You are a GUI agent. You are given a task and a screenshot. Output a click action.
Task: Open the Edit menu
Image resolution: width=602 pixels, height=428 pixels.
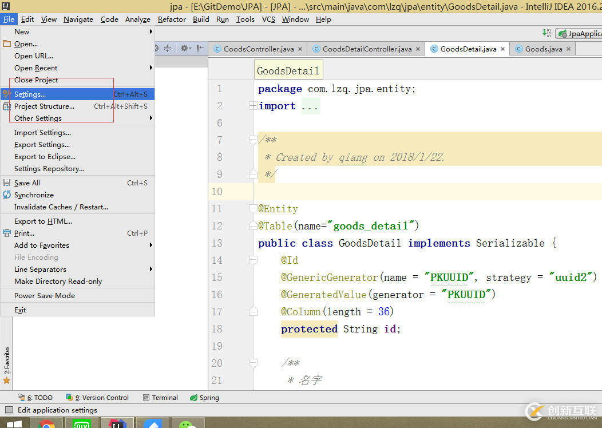[27, 19]
